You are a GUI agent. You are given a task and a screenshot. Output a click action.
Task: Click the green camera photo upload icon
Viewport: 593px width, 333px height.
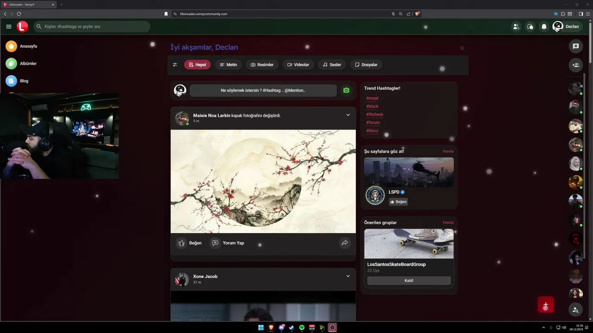[346, 91]
